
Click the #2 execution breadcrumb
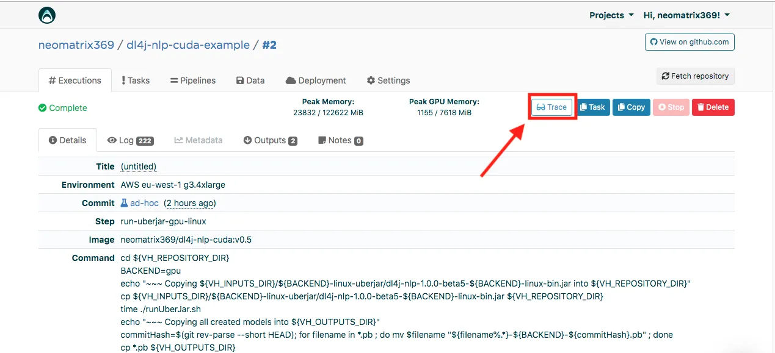pyautogui.click(x=269, y=45)
